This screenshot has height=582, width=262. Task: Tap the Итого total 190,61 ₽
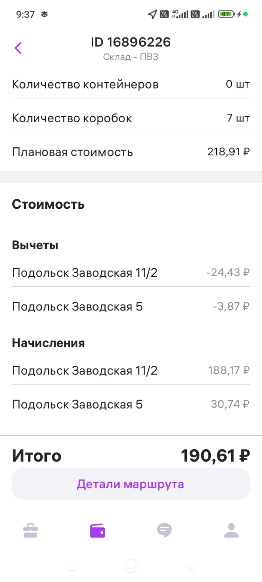click(215, 456)
